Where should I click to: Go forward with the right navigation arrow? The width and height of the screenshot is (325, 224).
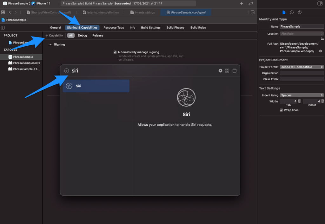coord(16,12)
